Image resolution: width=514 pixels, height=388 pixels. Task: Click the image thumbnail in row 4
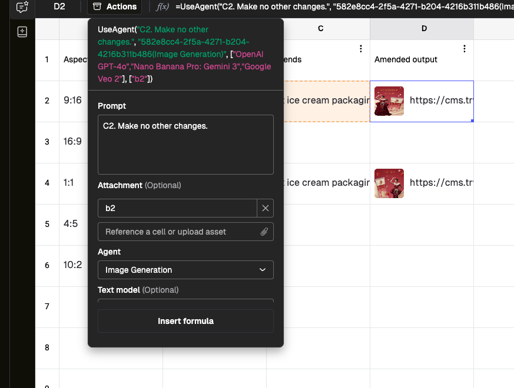[x=389, y=183]
